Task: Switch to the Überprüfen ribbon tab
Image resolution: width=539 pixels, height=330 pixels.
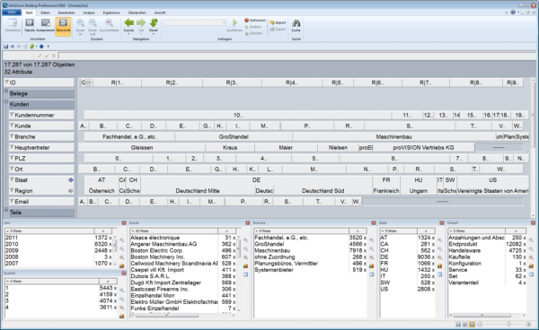Action: tap(137, 13)
